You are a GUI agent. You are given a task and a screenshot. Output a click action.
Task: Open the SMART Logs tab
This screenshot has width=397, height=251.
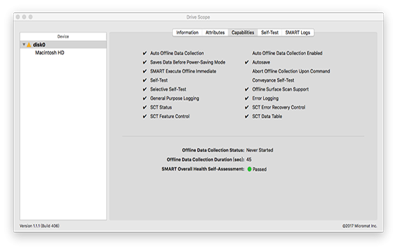click(x=298, y=32)
